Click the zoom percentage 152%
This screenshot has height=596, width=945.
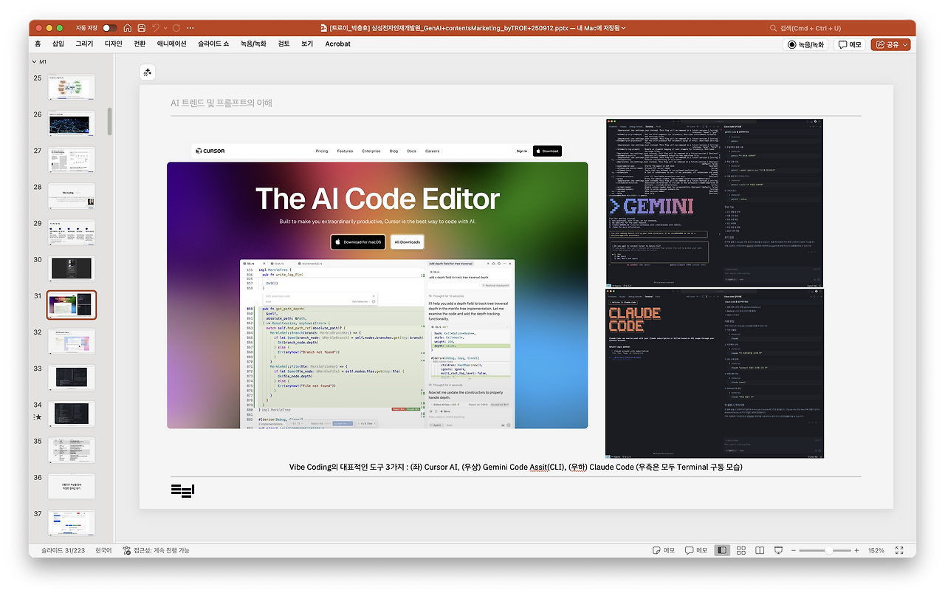click(876, 550)
